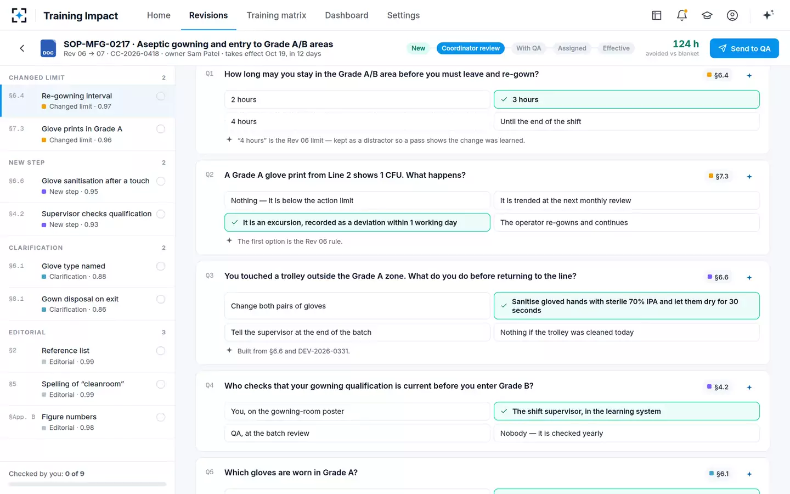Click the graduation cap icon

(707, 15)
